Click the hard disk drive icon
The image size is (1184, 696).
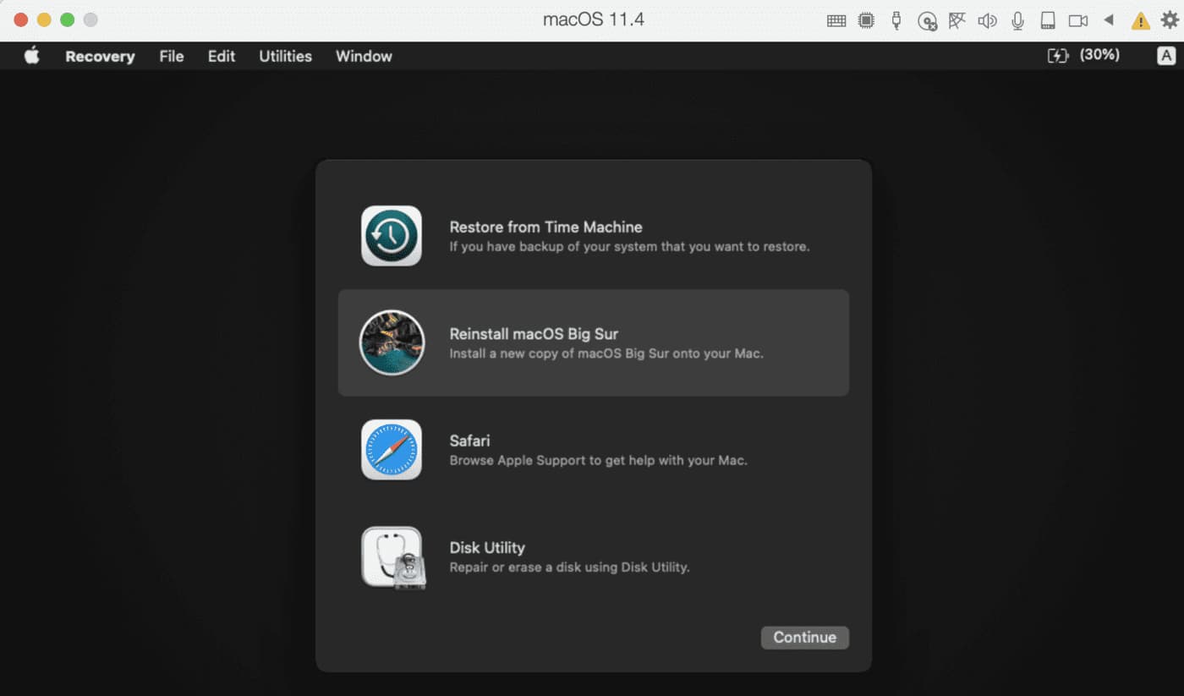point(1048,20)
